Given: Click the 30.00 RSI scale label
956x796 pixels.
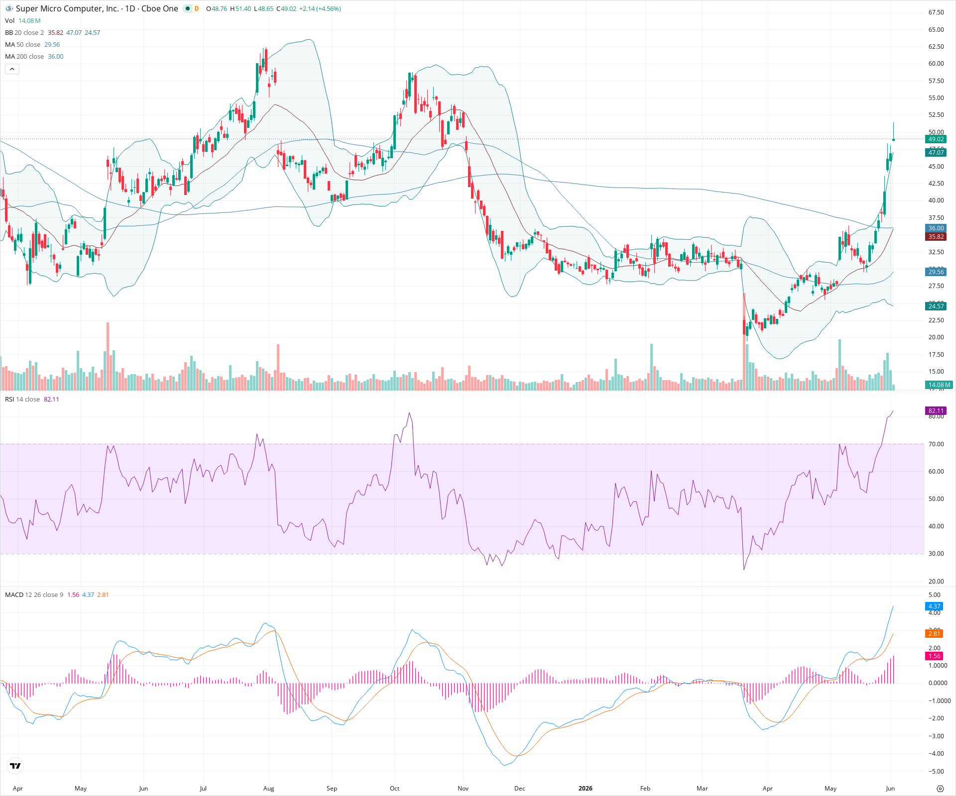Looking at the screenshot, I should pyautogui.click(x=936, y=553).
